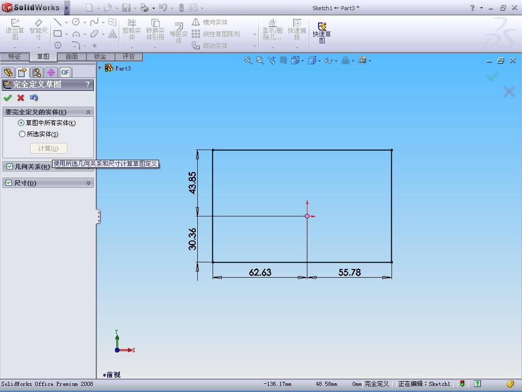Image resolution: width=522 pixels, height=392 pixels.
Task: Select the Polygon sketch tool
Action: 58,45
